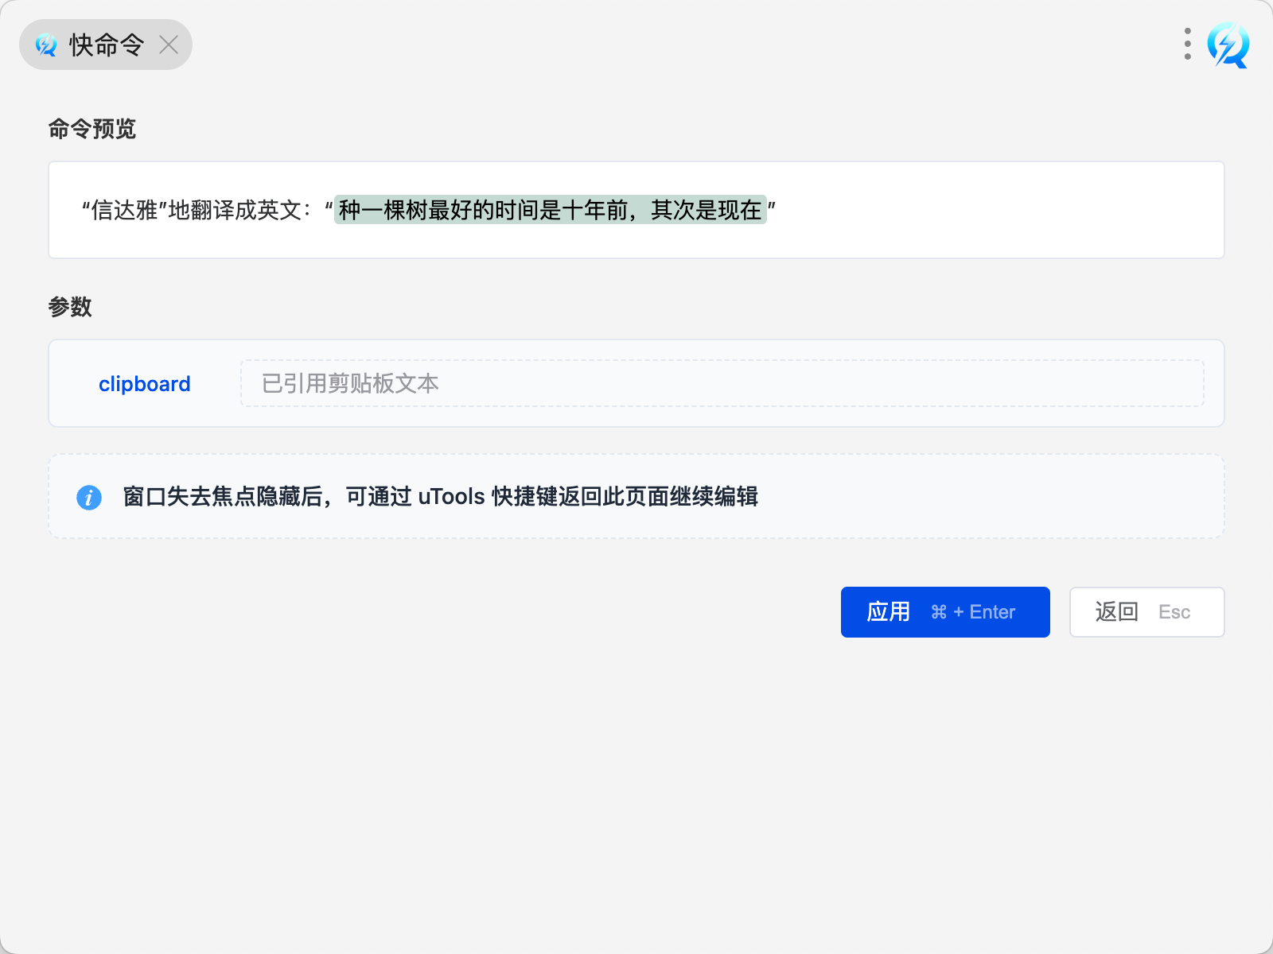
Task: Click the 参数 section heading
Action: click(70, 307)
